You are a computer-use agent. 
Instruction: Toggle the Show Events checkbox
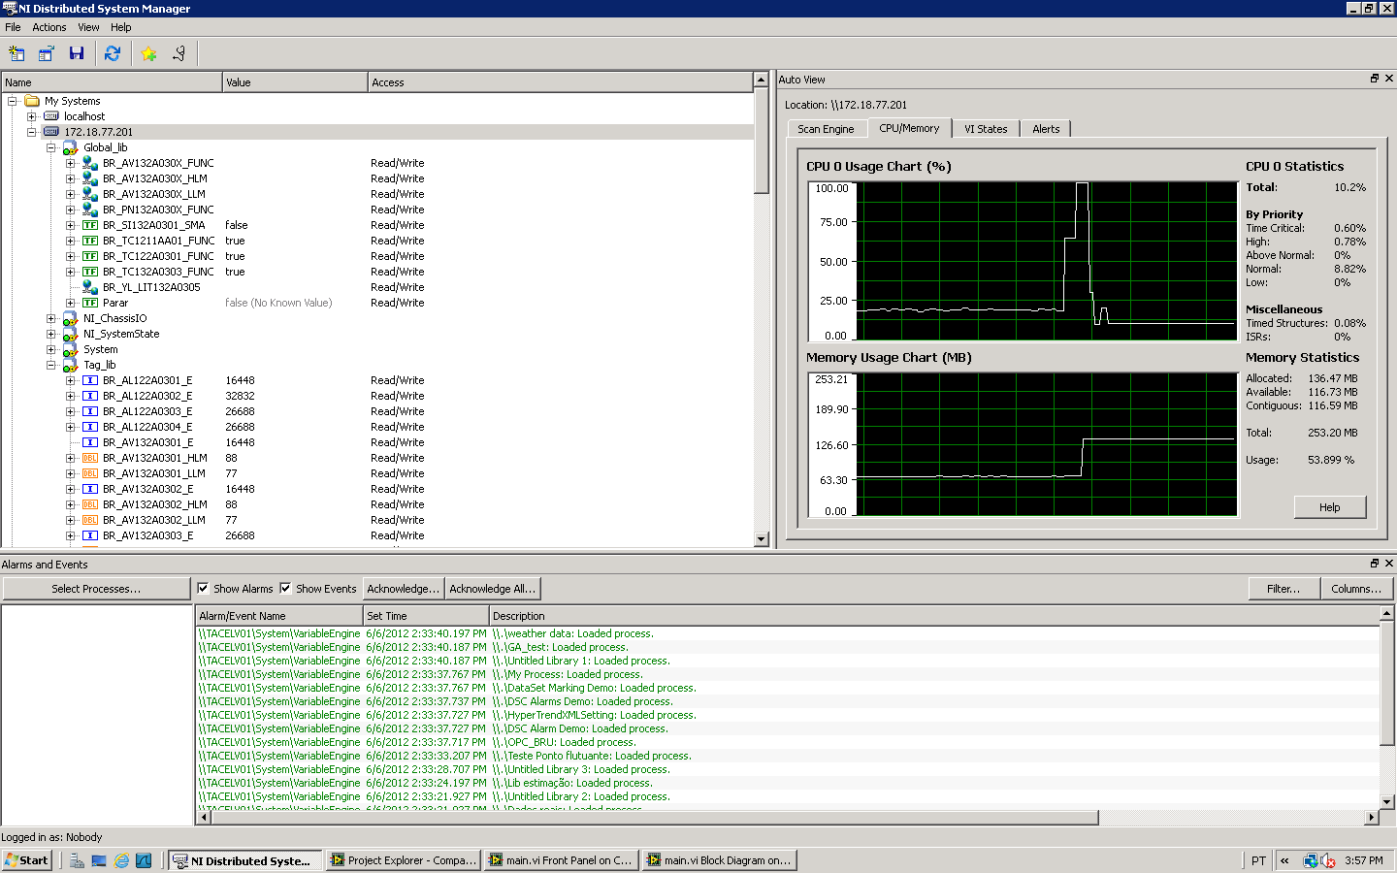pos(285,588)
